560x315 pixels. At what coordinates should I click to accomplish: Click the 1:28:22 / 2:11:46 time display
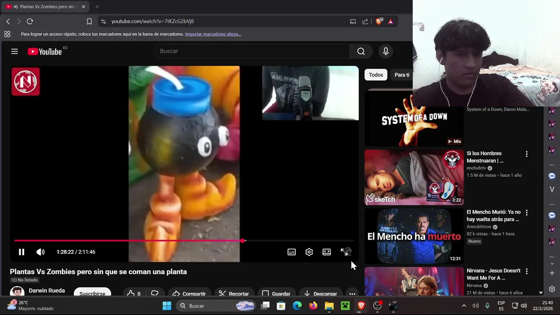pyautogui.click(x=76, y=252)
